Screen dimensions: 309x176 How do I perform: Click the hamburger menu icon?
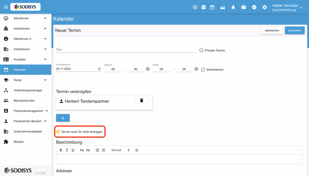pos(6,7)
